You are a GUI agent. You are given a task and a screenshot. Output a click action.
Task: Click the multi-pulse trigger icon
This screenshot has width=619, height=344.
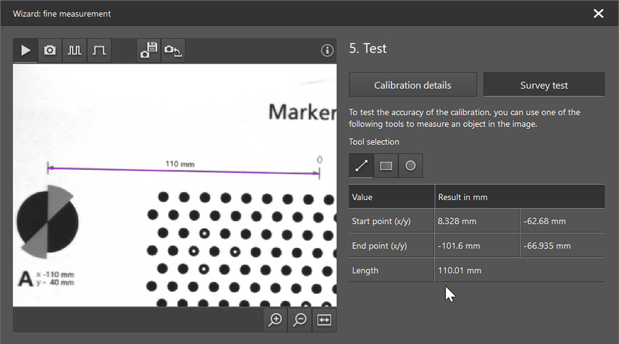pos(75,51)
